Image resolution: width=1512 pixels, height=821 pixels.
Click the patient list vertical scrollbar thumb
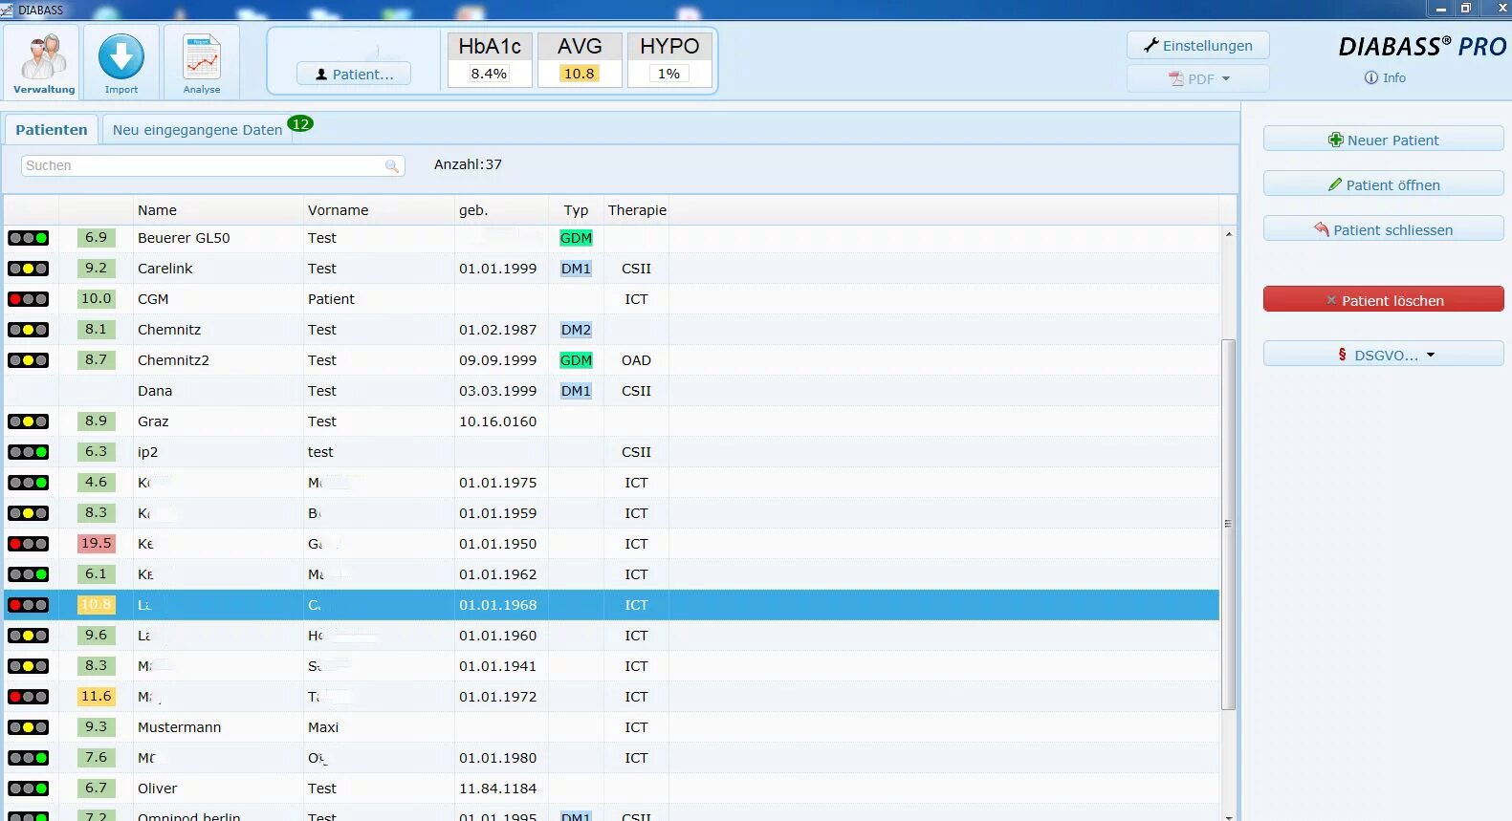[x=1229, y=524]
